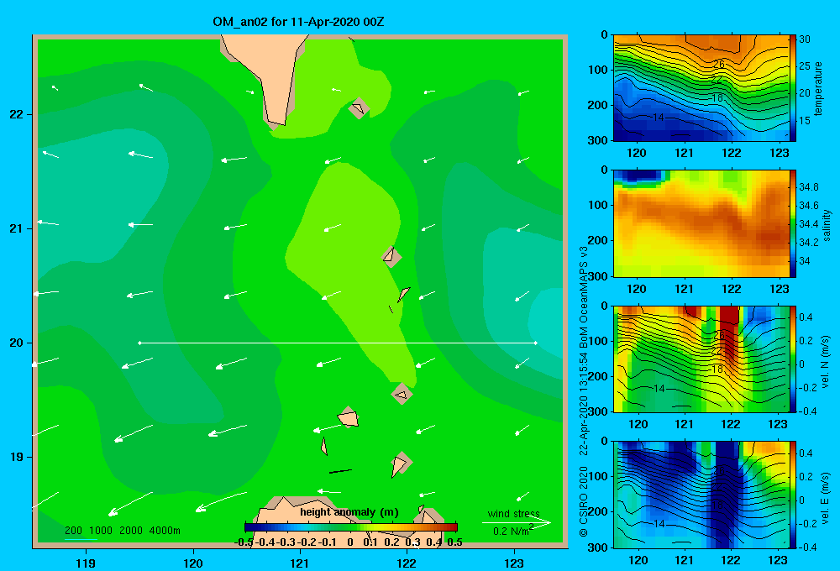Click the wind vector arrow at bottom-left near 119.2E
840x571 pixels.
tap(130, 504)
